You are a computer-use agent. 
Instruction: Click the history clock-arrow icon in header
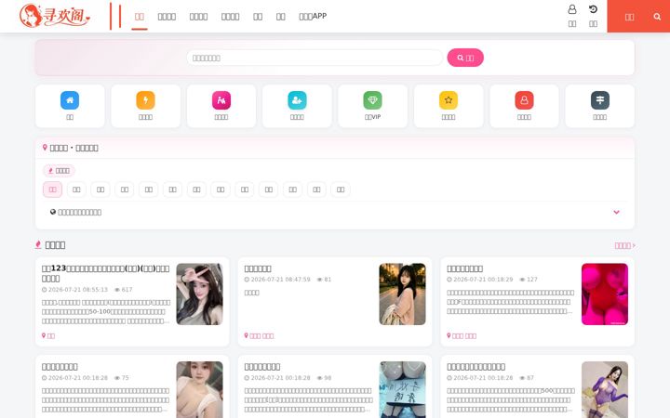point(593,9)
